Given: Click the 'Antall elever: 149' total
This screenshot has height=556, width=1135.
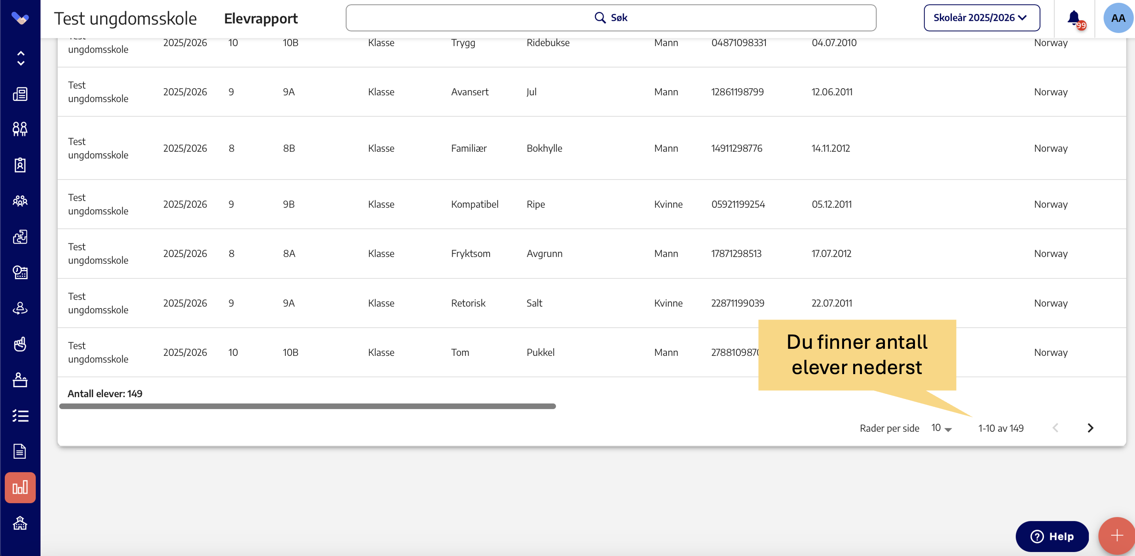Looking at the screenshot, I should pyautogui.click(x=105, y=393).
